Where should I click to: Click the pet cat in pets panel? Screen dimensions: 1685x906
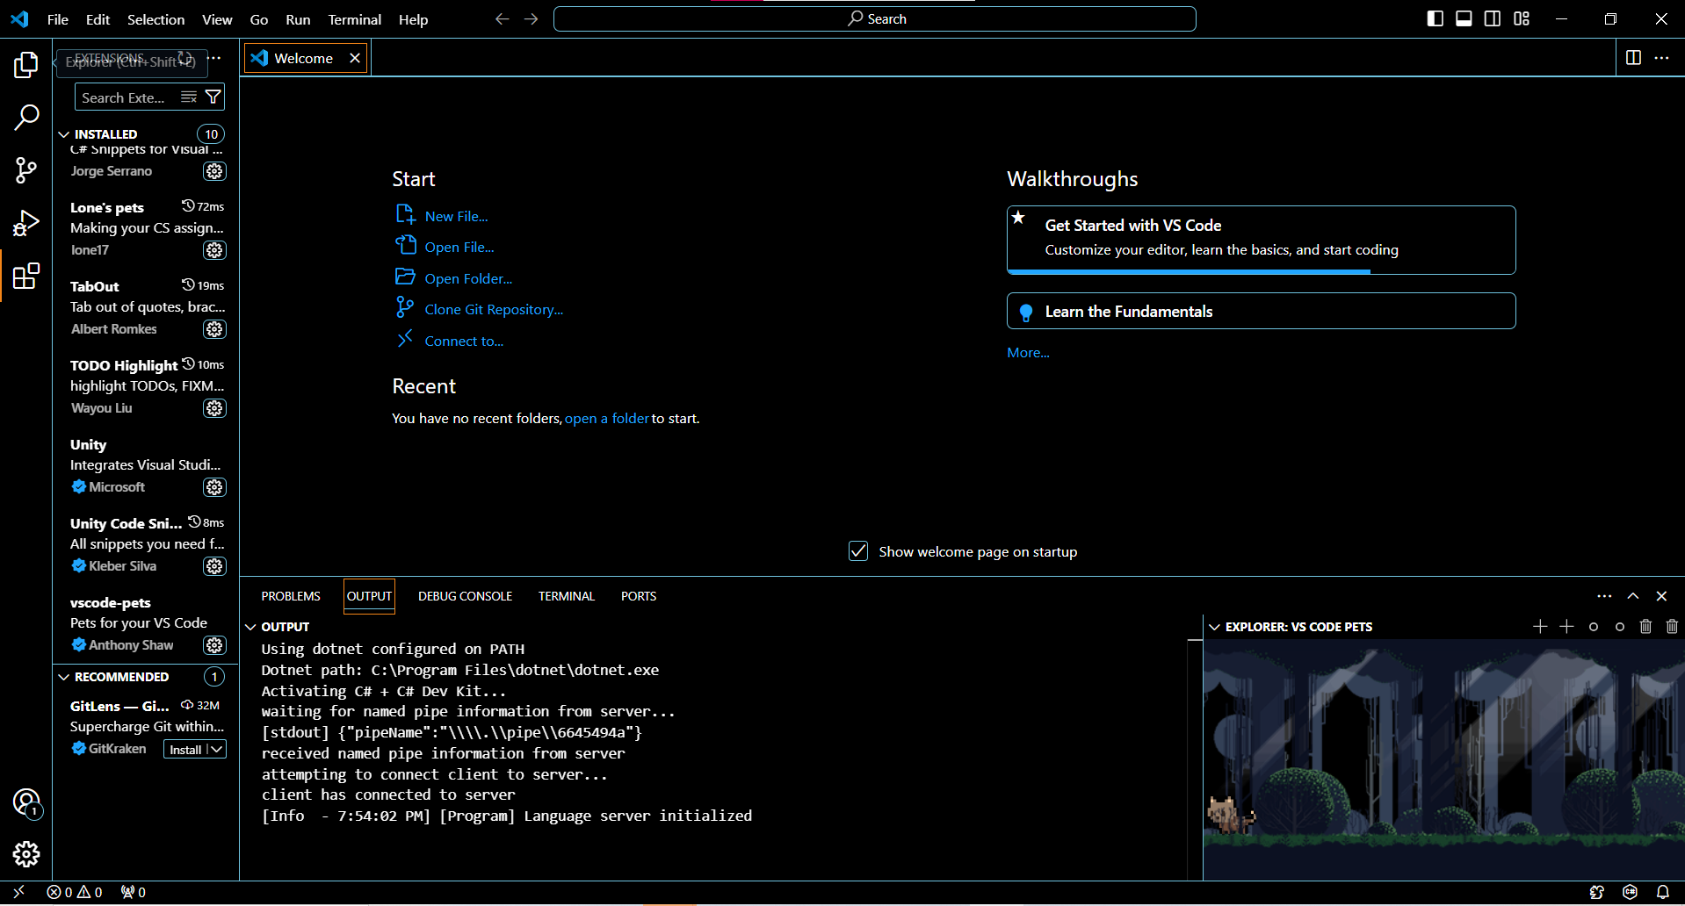point(1230,815)
